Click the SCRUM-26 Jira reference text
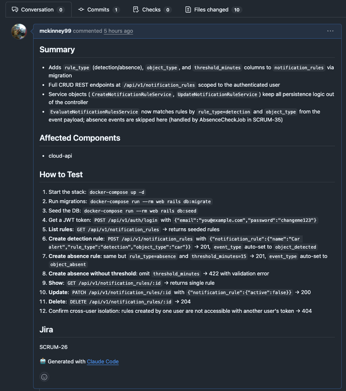The width and height of the screenshot is (346, 391). click(x=53, y=347)
